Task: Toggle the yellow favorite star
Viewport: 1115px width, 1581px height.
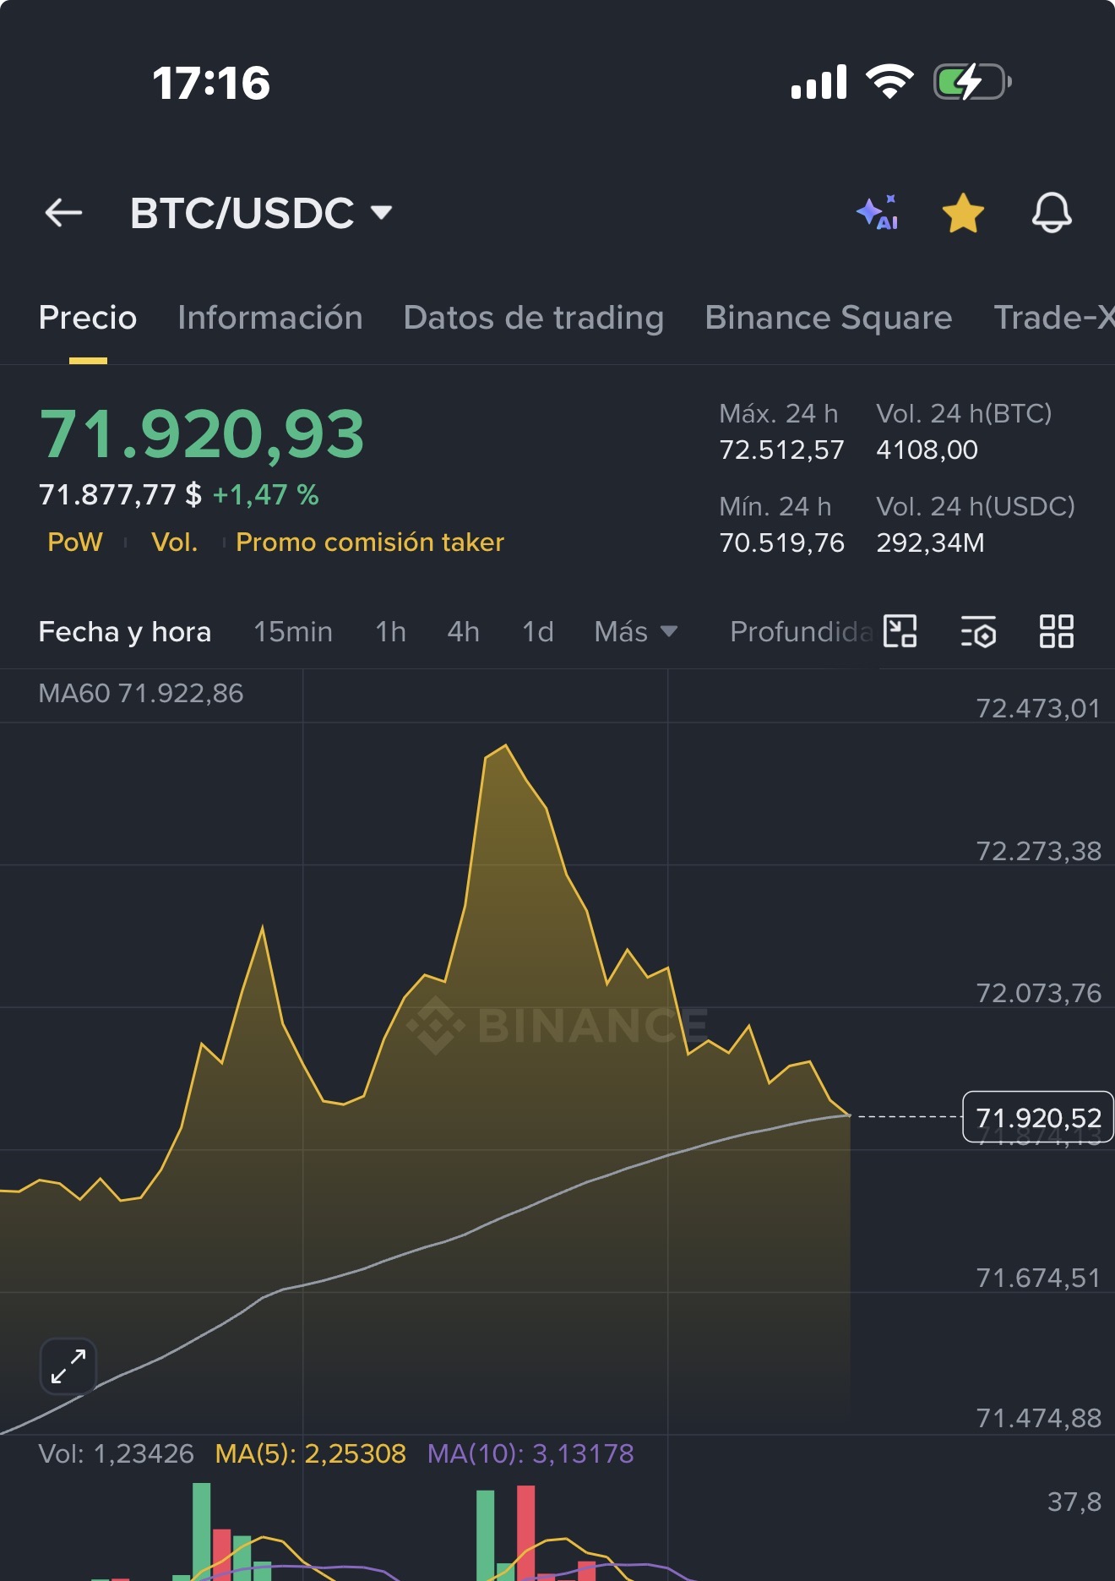Action: click(963, 213)
